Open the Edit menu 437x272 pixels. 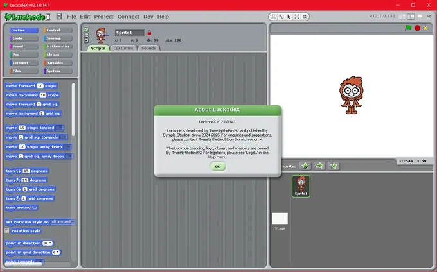(x=85, y=17)
